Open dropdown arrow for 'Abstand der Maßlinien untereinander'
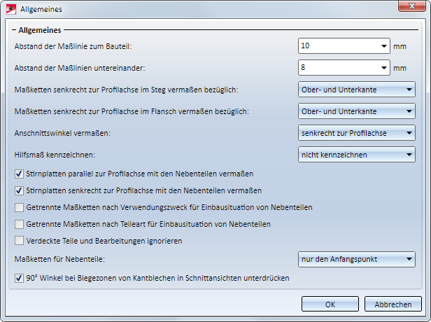This screenshot has height=322, width=431. pyautogui.click(x=384, y=68)
